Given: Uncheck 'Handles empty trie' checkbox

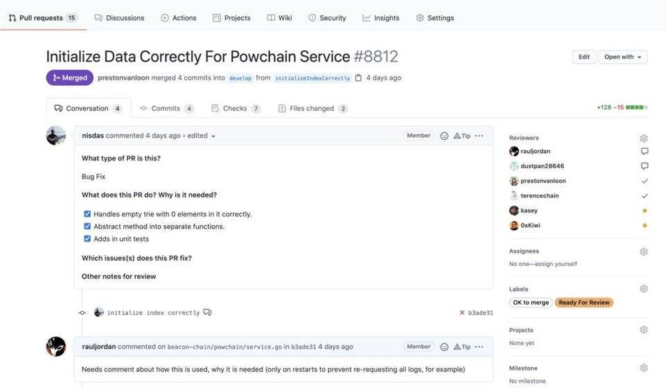Looking at the screenshot, I should (x=87, y=215).
